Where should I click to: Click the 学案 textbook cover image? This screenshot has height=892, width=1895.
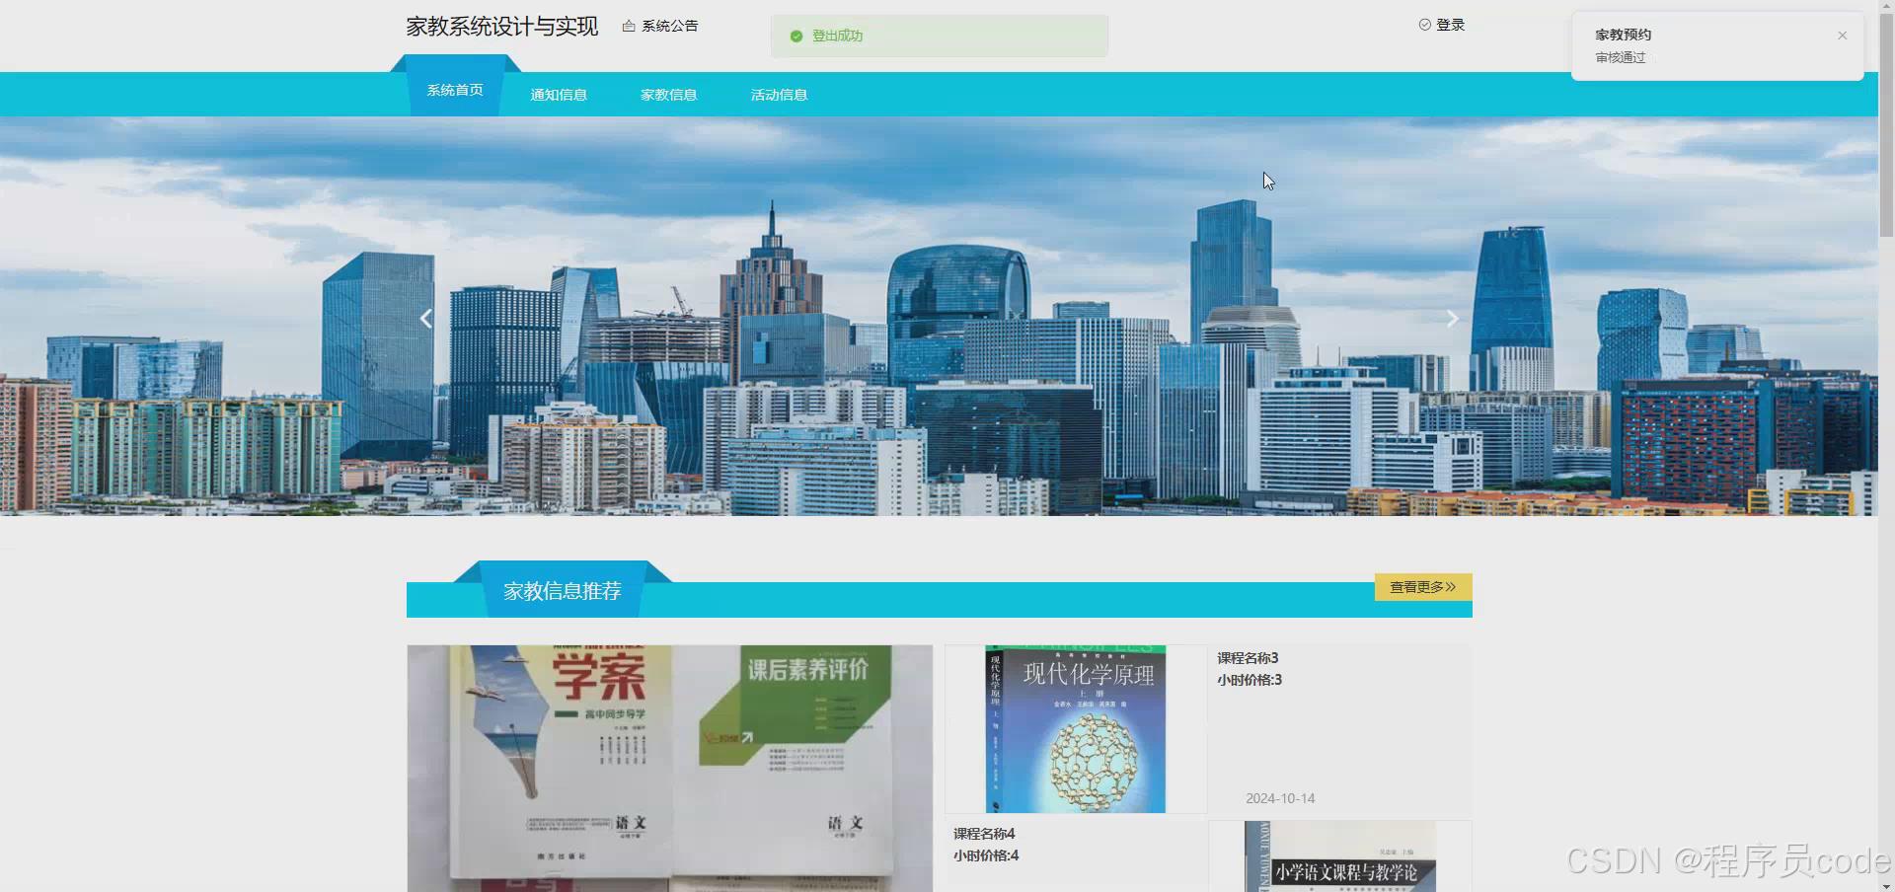point(669,768)
